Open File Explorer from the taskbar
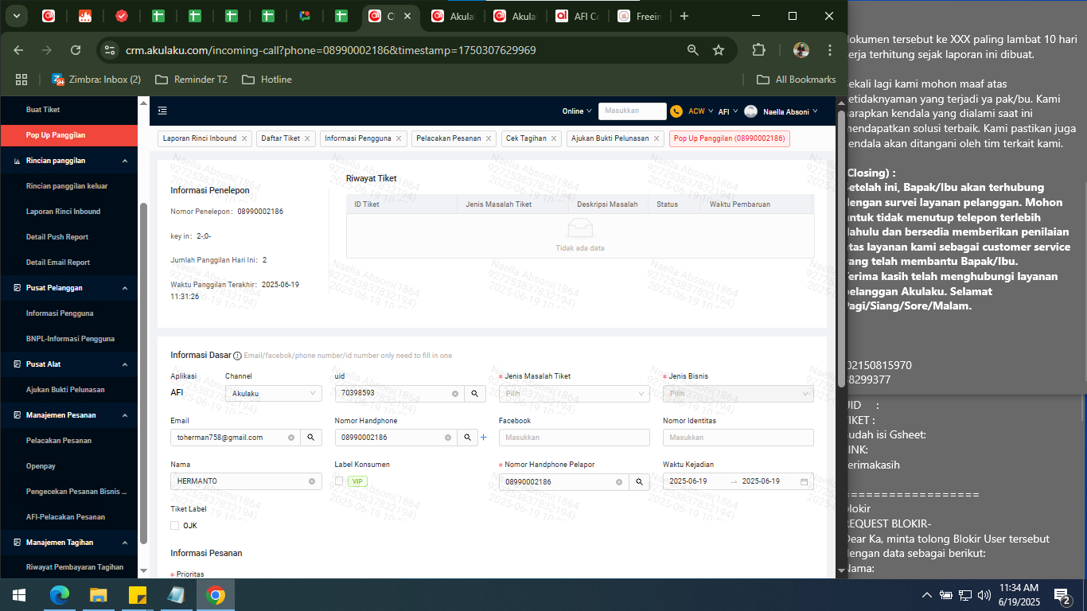The image size is (1087, 611). [x=98, y=595]
